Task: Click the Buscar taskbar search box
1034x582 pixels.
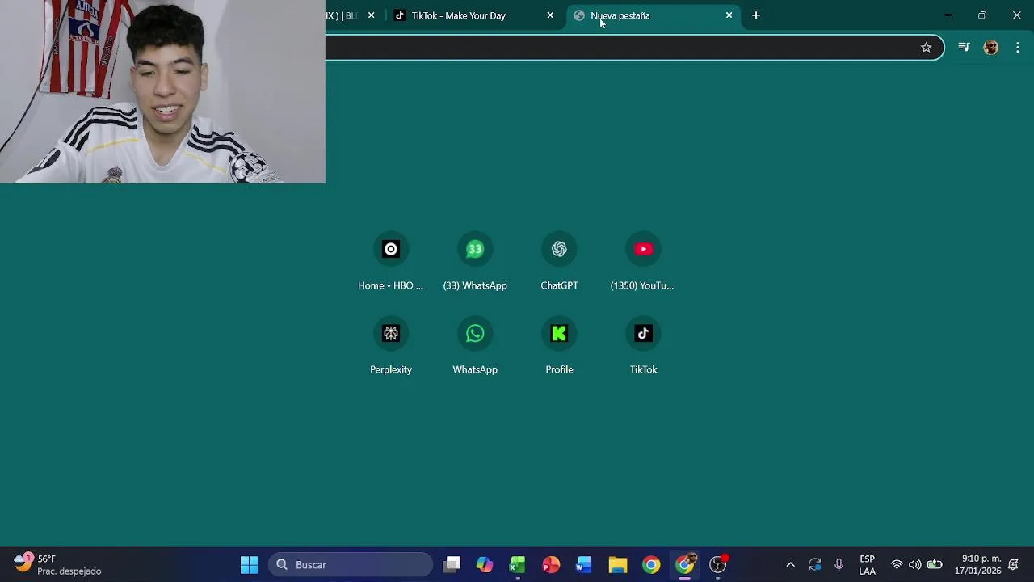Action: click(351, 565)
